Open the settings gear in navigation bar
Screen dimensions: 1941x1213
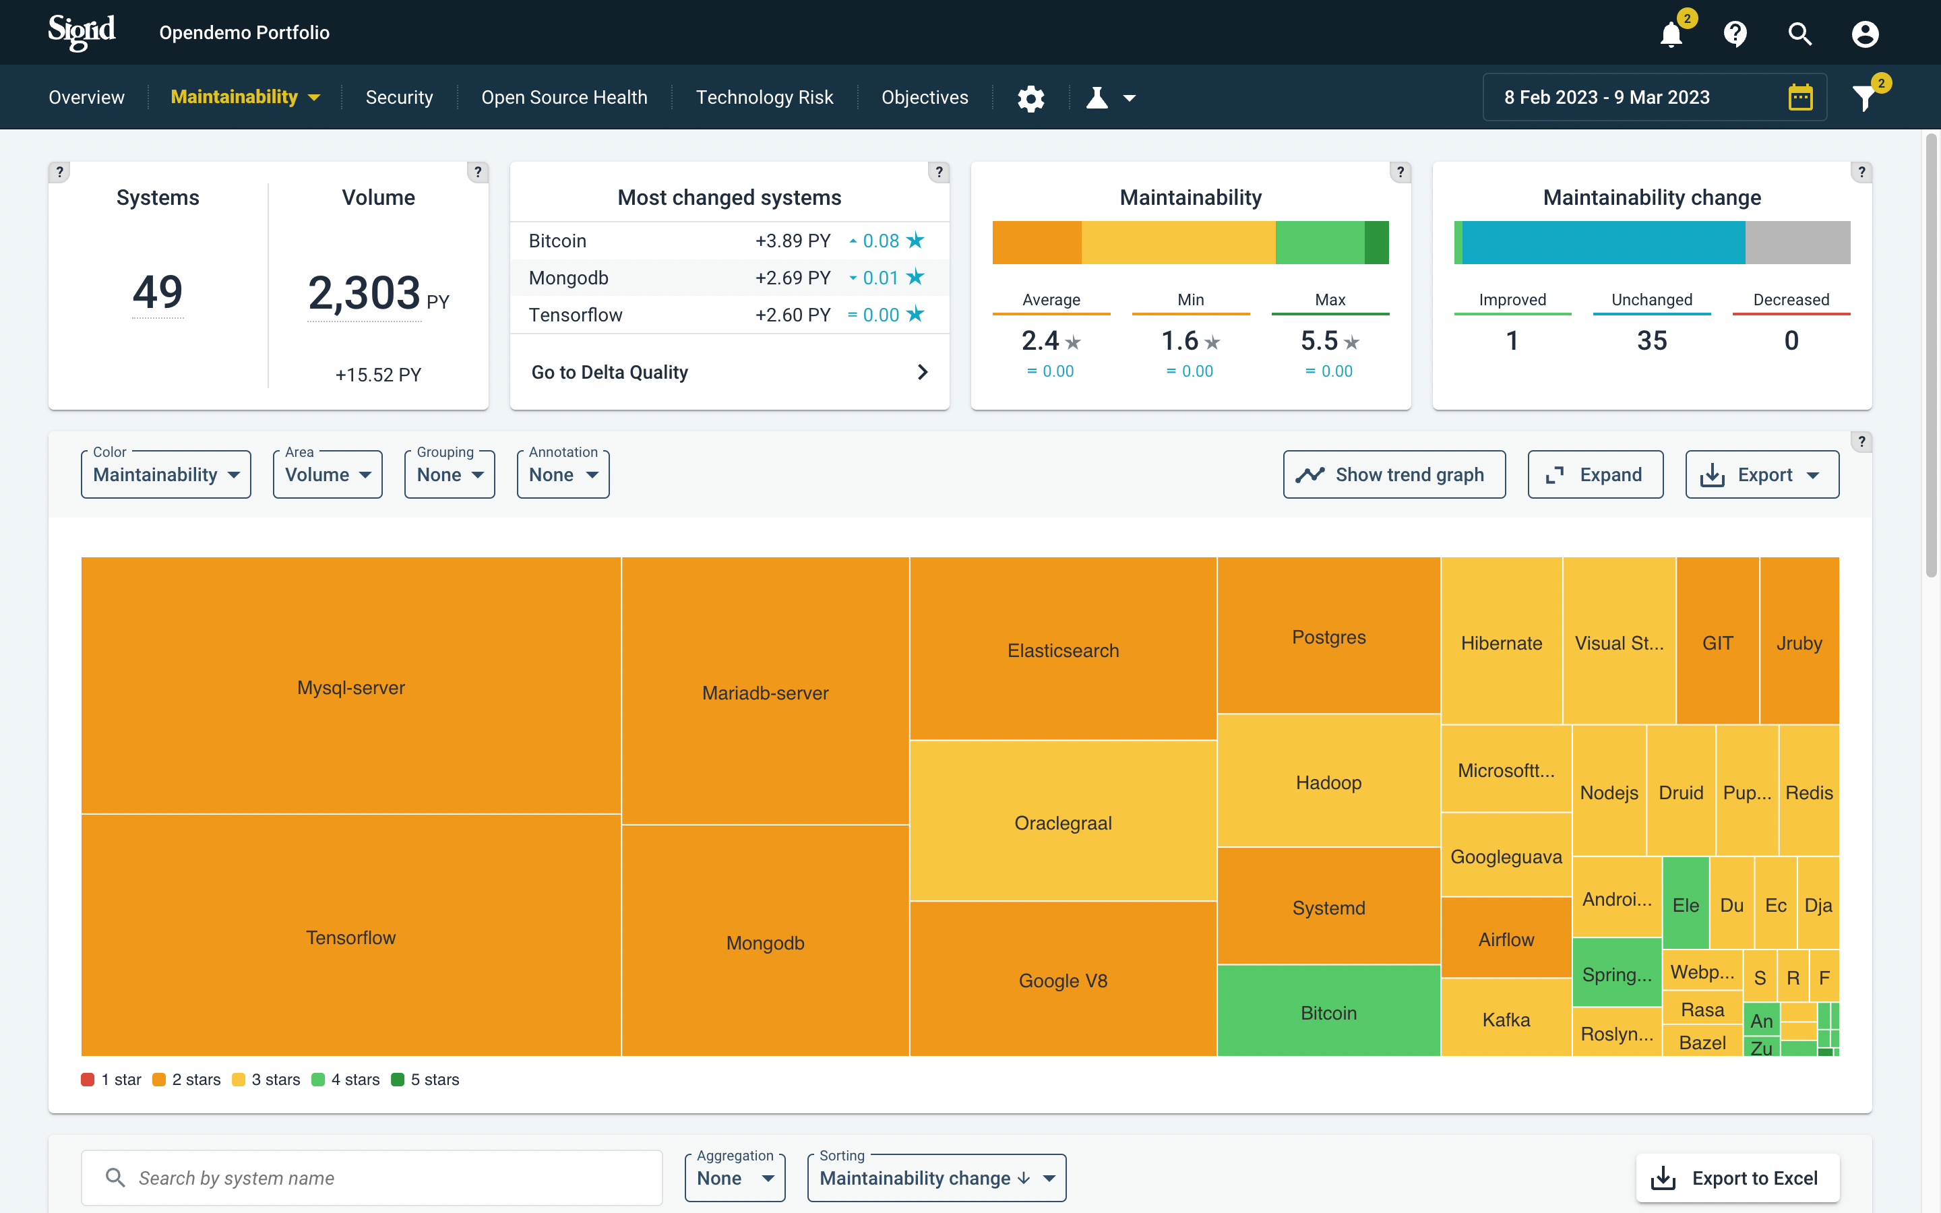1030,98
